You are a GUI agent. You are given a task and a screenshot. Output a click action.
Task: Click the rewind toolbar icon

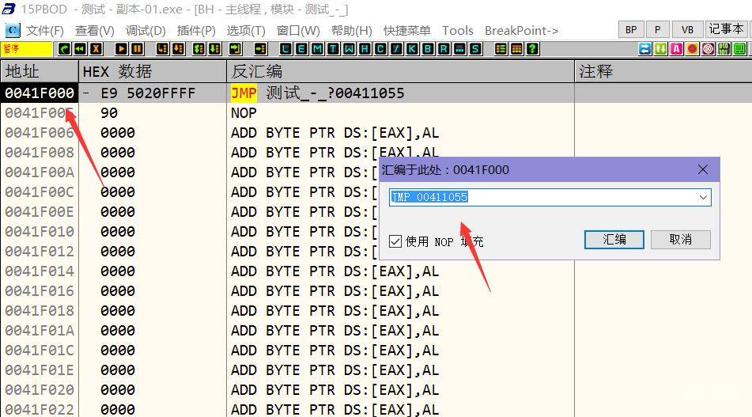80,49
